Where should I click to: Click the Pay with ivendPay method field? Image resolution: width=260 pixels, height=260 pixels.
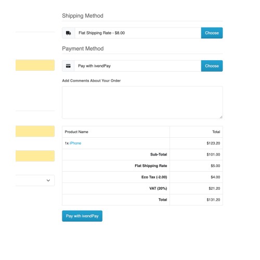[x=138, y=66]
